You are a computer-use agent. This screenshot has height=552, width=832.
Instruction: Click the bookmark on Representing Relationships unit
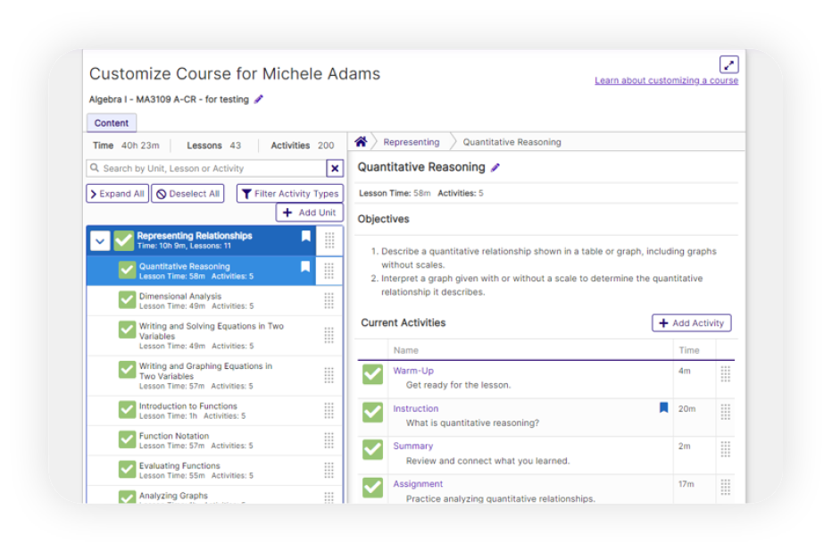(306, 237)
